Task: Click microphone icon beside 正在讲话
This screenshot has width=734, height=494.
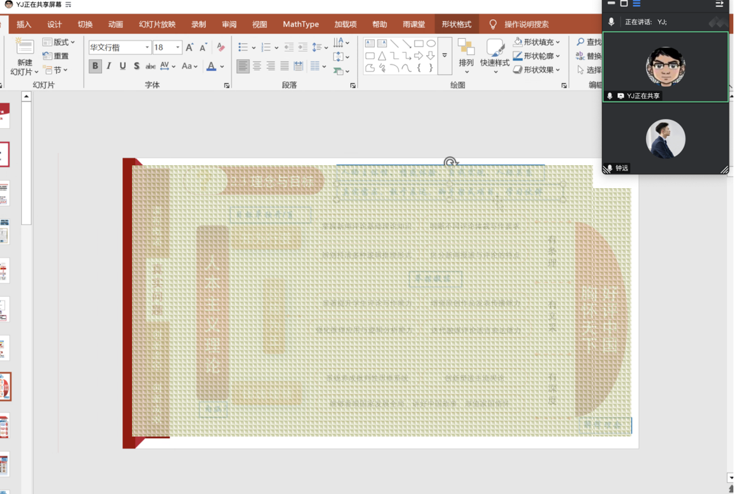Action: pyautogui.click(x=612, y=22)
